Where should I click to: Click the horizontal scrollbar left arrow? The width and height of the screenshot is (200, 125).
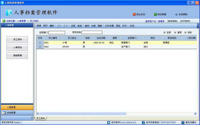38,113
